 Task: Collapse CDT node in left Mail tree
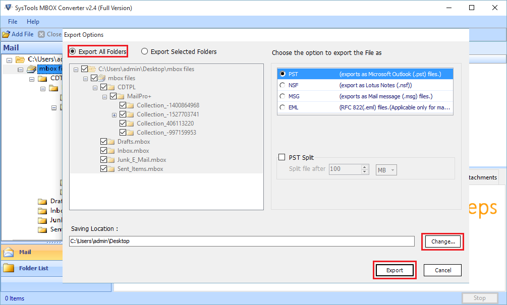tap(32, 79)
